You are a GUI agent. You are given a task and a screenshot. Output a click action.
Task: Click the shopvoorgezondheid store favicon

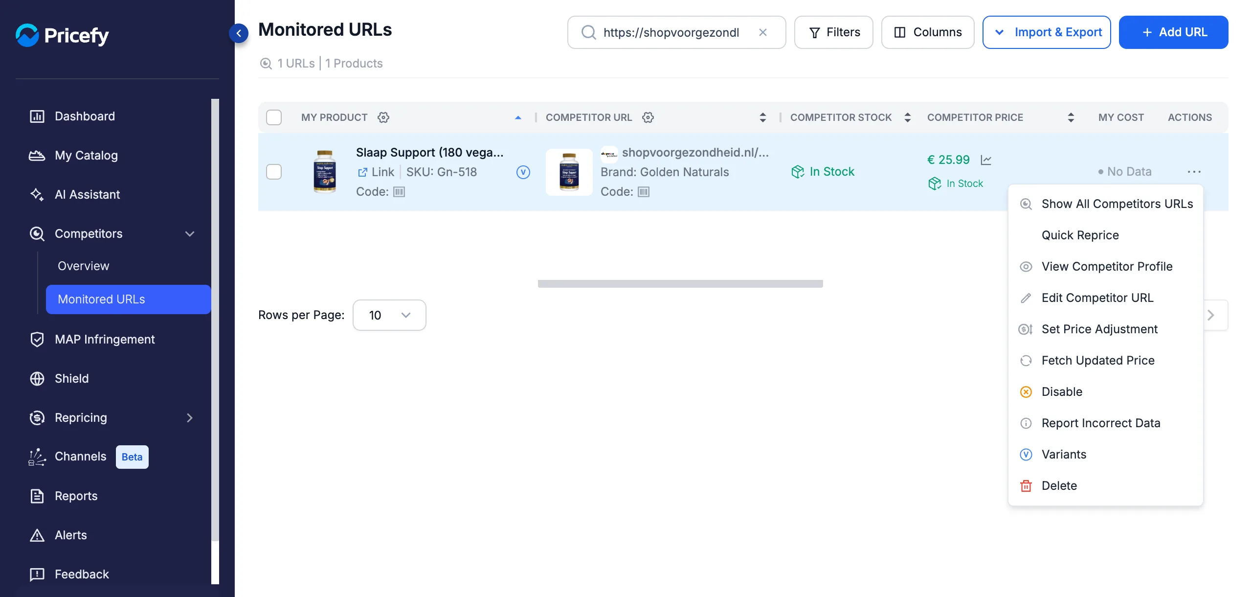[609, 154]
